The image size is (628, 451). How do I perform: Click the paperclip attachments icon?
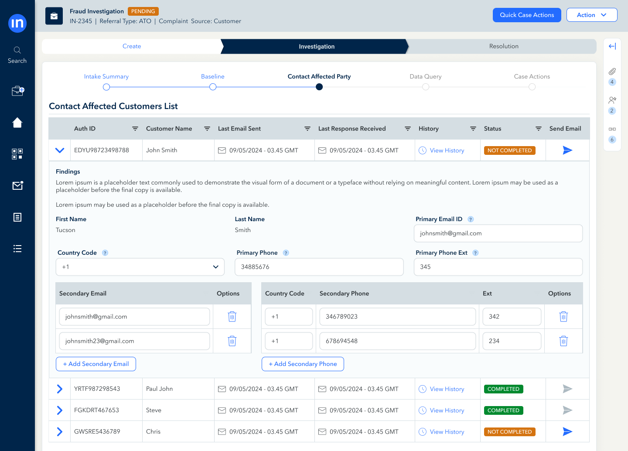612,72
